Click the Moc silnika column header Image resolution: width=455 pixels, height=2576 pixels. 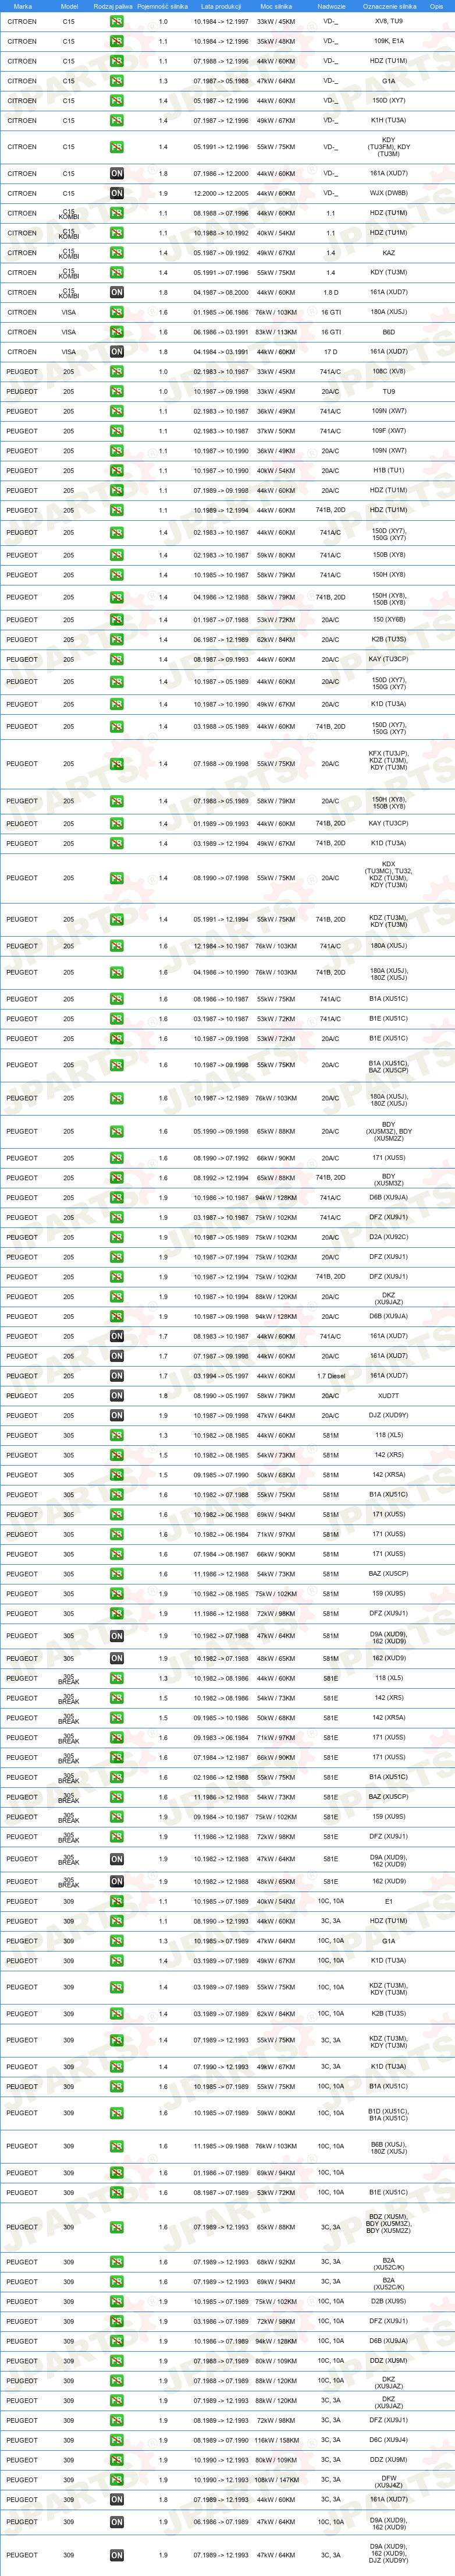(275, 6)
